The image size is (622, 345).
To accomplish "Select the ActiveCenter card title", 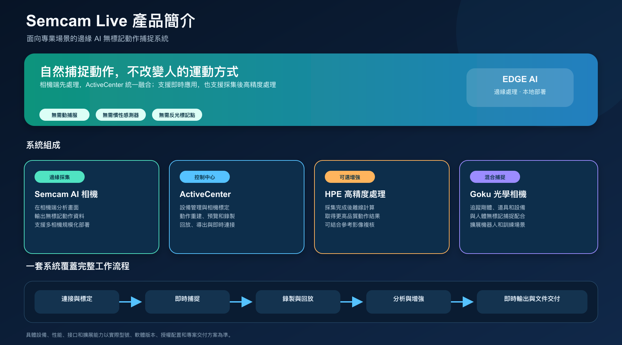I will click(x=205, y=194).
